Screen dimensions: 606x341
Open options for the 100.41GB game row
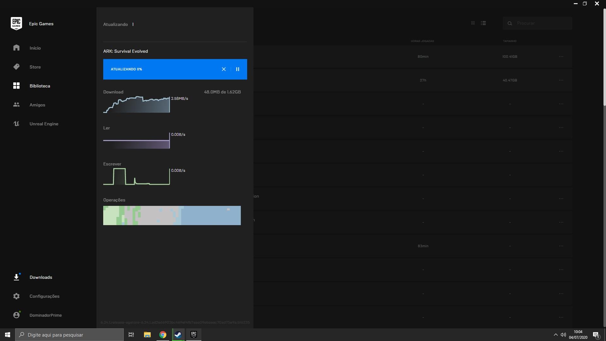(561, 57)
